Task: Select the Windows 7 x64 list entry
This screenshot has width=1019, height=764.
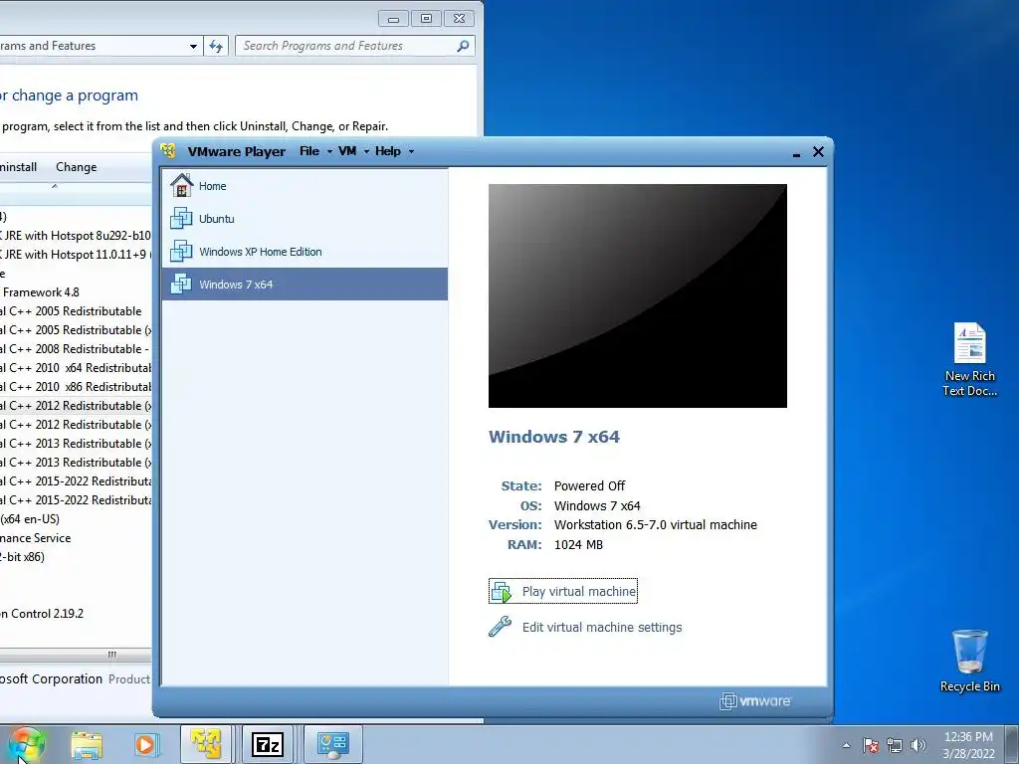Action: tap(305, 284)
